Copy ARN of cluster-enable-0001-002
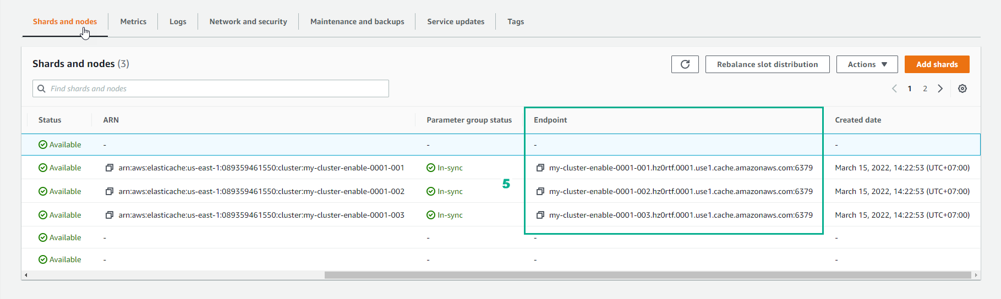The image size is (1001, 299). click(x=110, y=191)
